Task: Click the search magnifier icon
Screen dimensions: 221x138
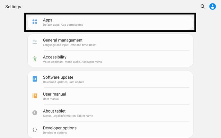Action: click(203, 6)
